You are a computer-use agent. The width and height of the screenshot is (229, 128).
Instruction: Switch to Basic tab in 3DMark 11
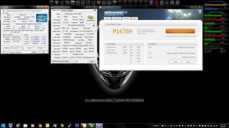tap(107, 18)
